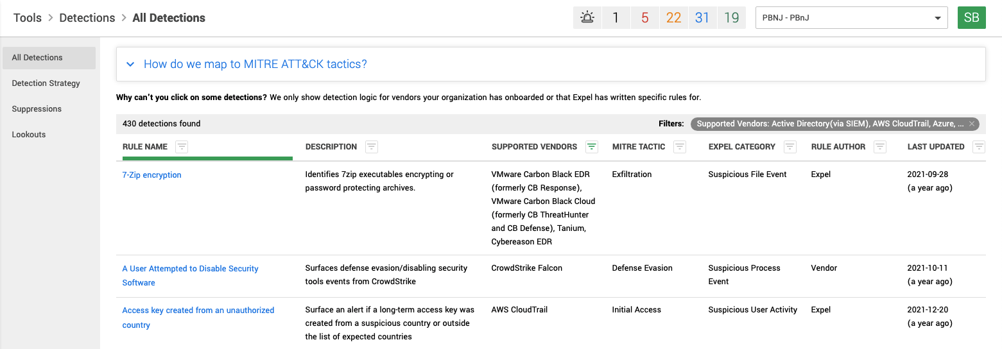Click the 2021-10-11 last updated date
The image size is (1002, 349).
tap(928, 268)
